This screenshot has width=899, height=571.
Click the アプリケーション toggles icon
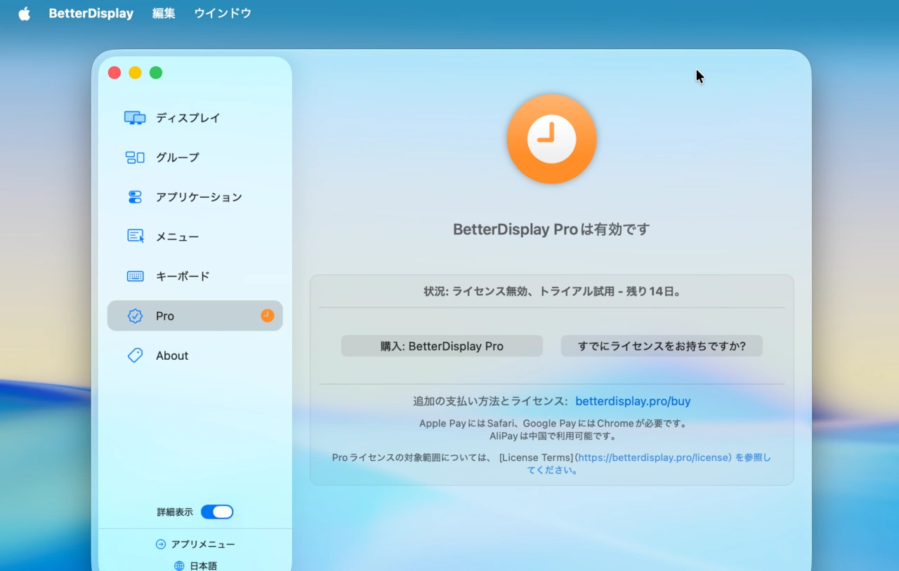tap(135, 197)
